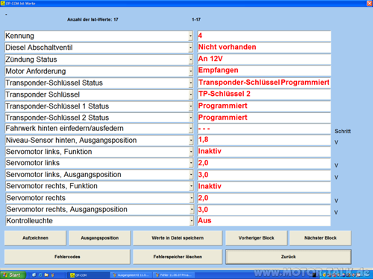373x279 pixels.
Task: Click the Niveau-Sensor value '1,8'
Action: (x=264, y=140)
